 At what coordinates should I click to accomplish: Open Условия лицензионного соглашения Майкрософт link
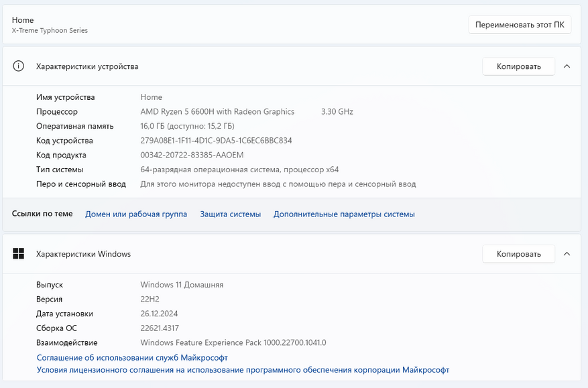click(x=243, y=370)
